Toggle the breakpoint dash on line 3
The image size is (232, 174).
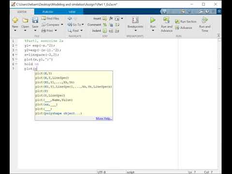[16, 50]
